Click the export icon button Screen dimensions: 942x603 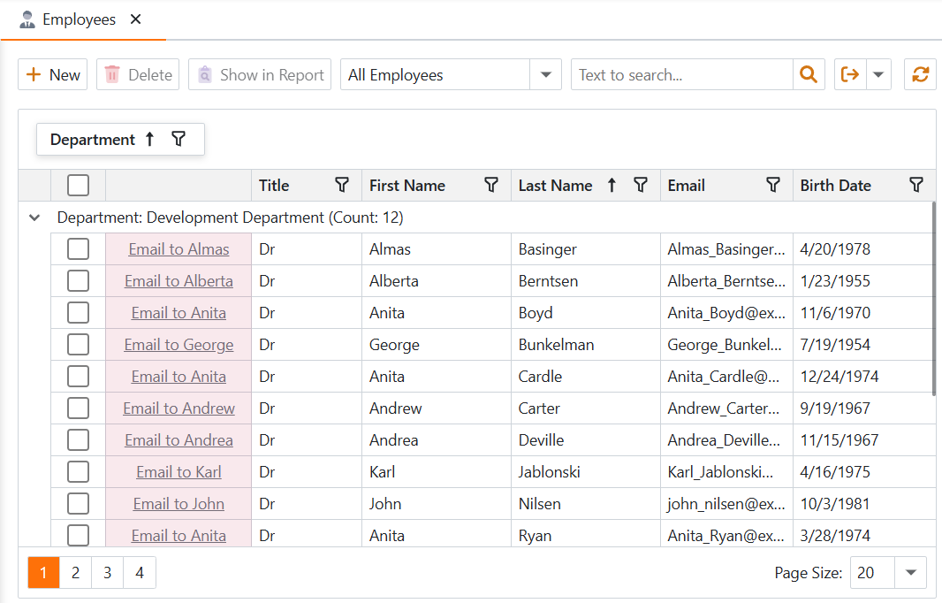point(850,74)
